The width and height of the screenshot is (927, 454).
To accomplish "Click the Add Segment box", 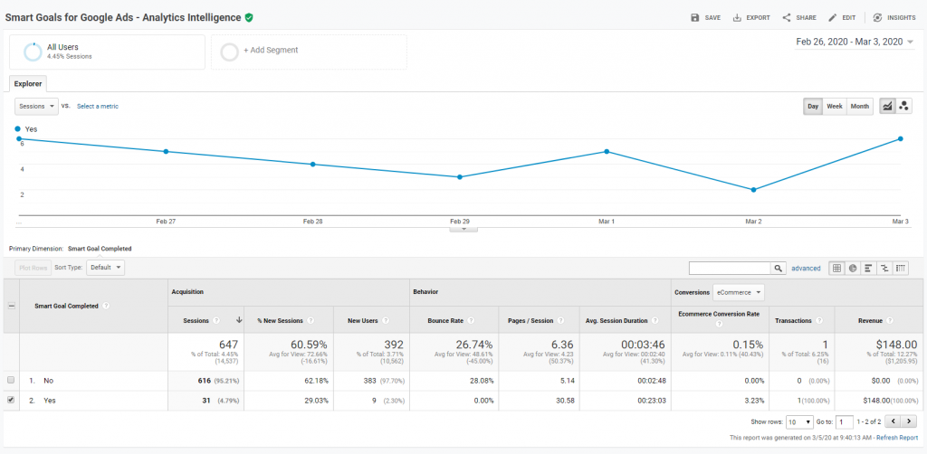I will tap(309, 52).
